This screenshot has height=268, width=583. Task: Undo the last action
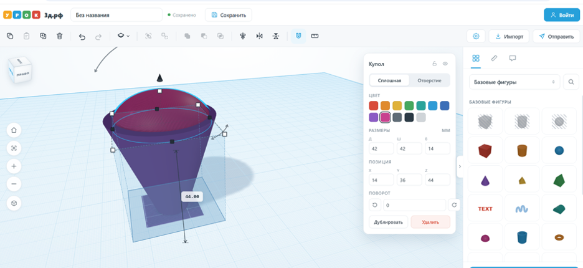[x=82, y=37]
